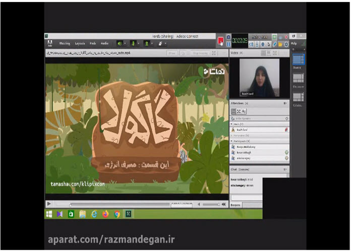Open the Help menu
351x251 pixels.
[294, 43]
